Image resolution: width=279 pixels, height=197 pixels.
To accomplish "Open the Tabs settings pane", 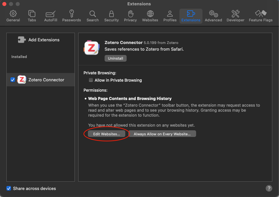I will click(x=32, y=16).
